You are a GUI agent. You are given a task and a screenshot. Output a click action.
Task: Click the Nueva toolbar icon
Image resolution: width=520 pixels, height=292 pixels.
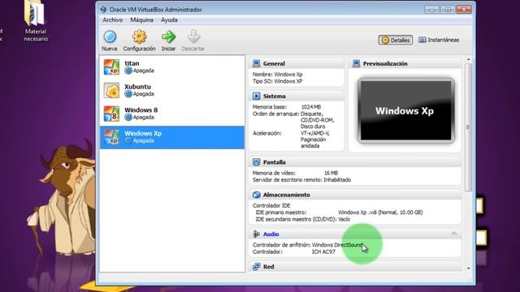pyautogui.click(x=110, y=36)
